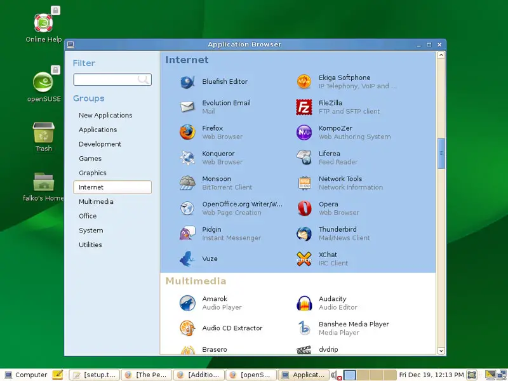Launch Ekiga Softphone icon
508x381 pixels.
coord(304,82)
